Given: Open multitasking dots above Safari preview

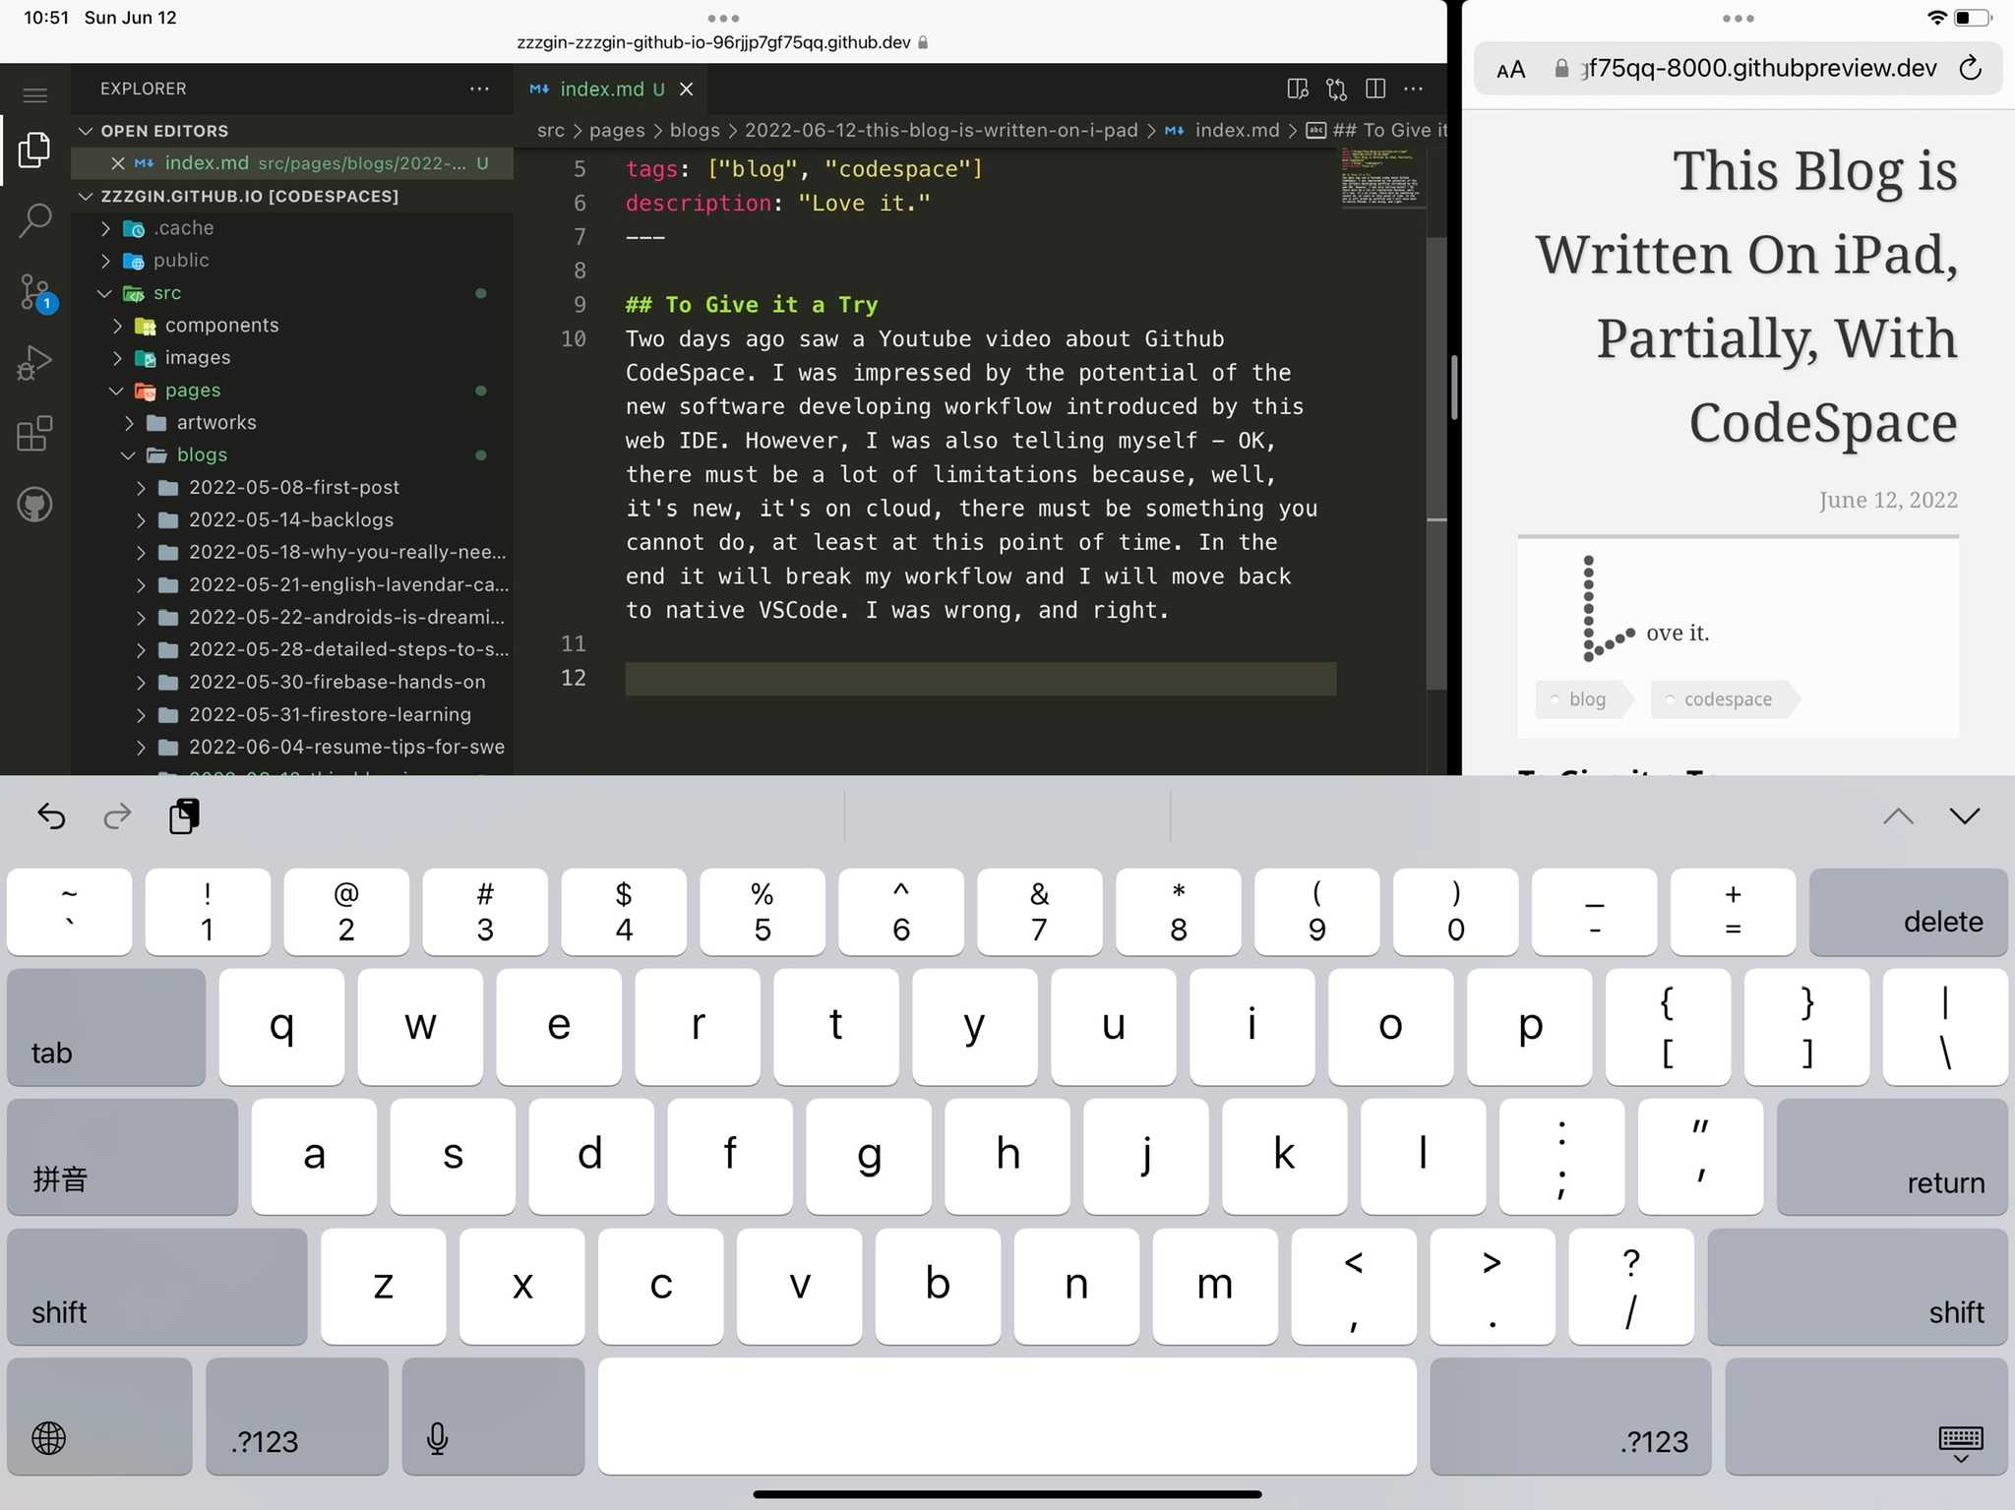Looking at the screenshot, I should [1738, 18].
